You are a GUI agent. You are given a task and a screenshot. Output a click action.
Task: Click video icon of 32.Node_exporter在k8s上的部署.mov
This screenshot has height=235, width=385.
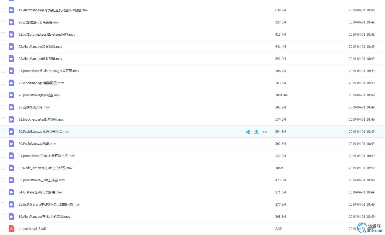[11, 168]
